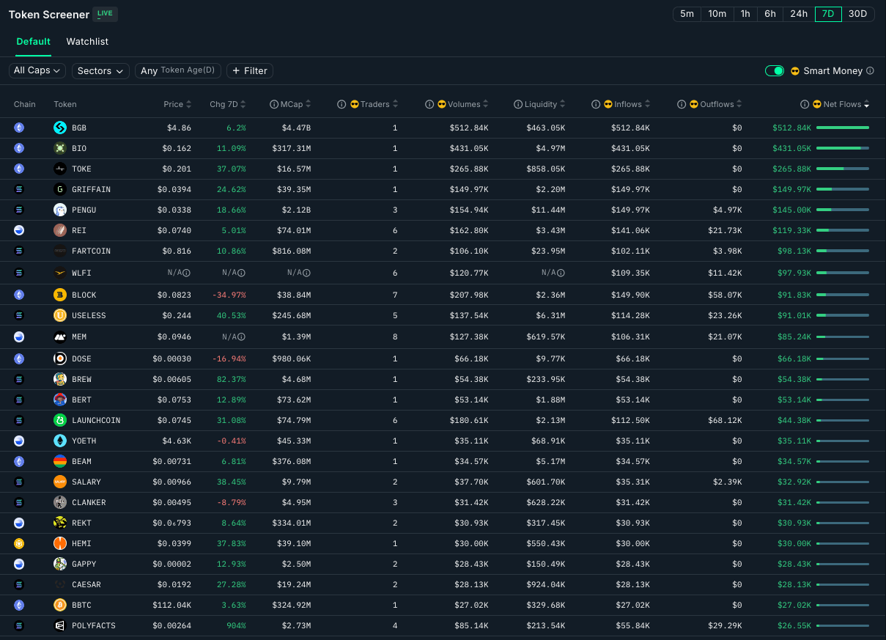Click the POLYFACTS token logo icon
886x640 pixels.
click(x=60, y=625)
